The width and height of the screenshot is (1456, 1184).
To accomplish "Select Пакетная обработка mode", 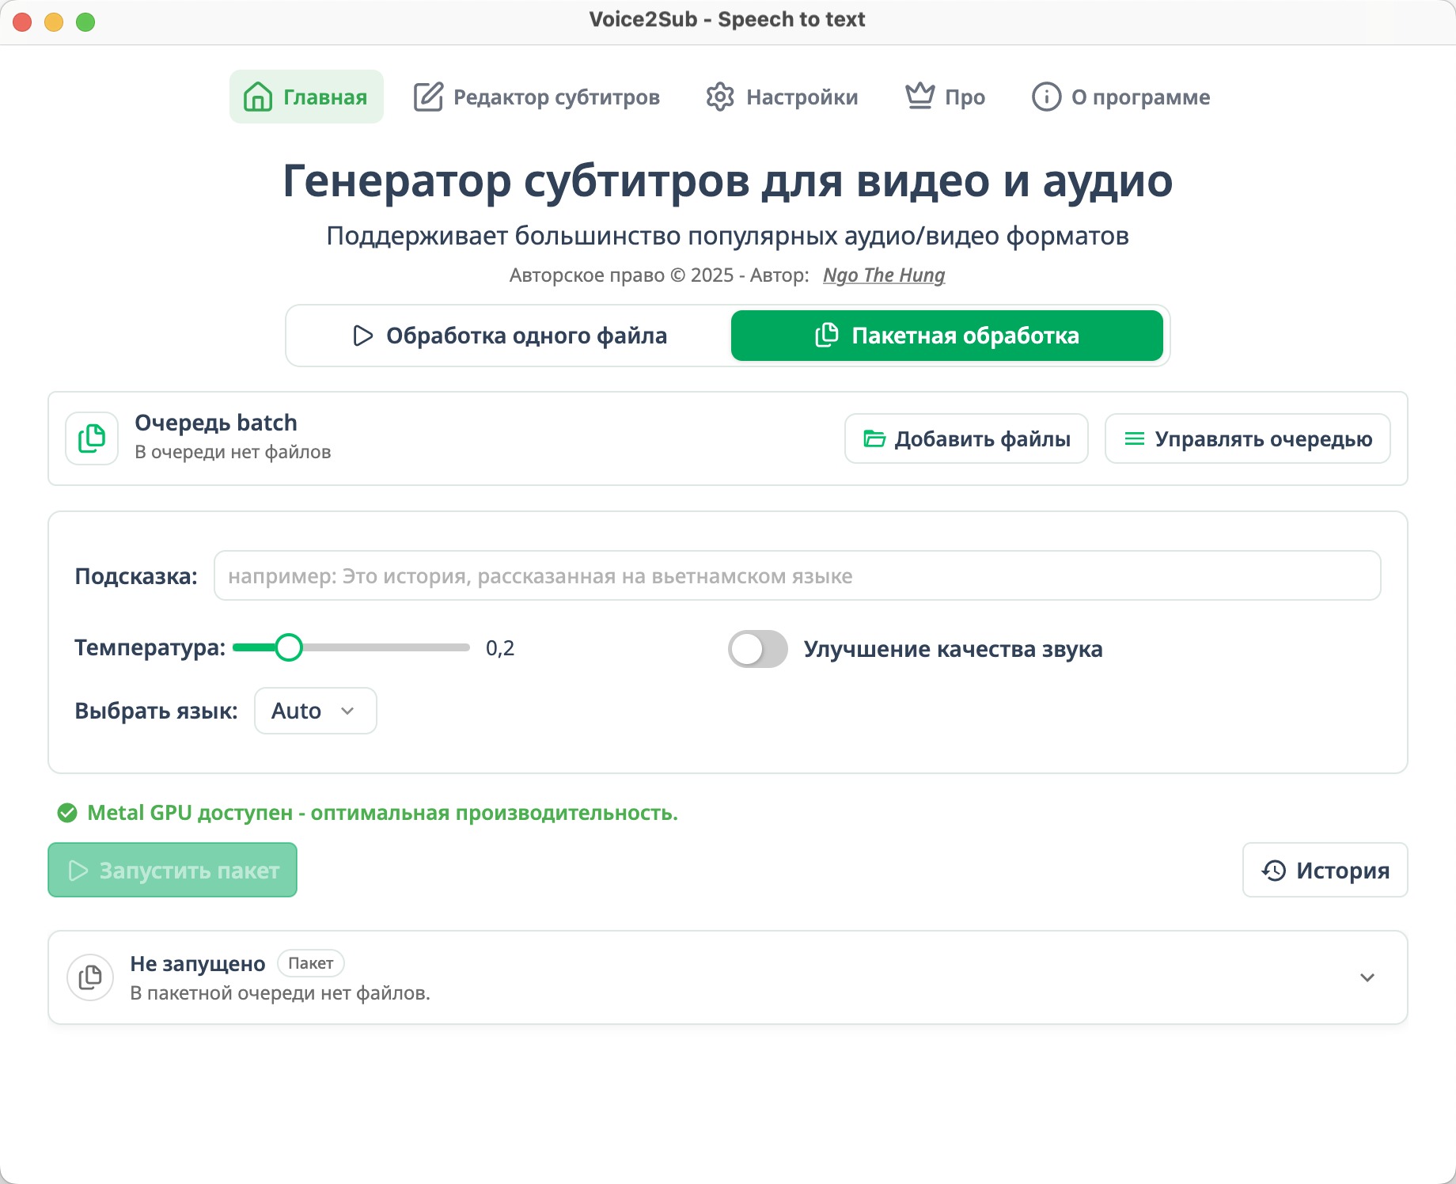I will tap(947, 336).
